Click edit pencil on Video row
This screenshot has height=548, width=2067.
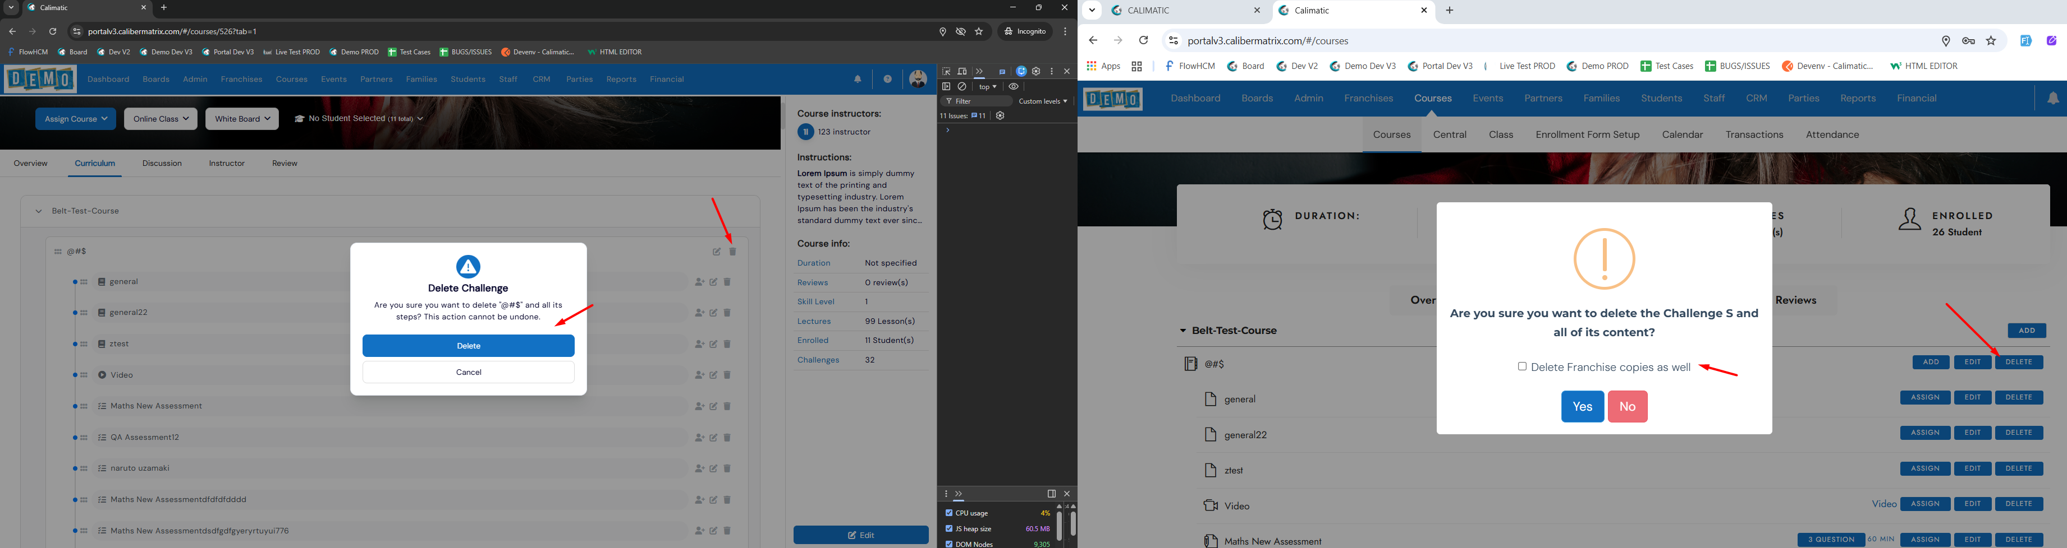pyautogui.click(x=713, y=375)
